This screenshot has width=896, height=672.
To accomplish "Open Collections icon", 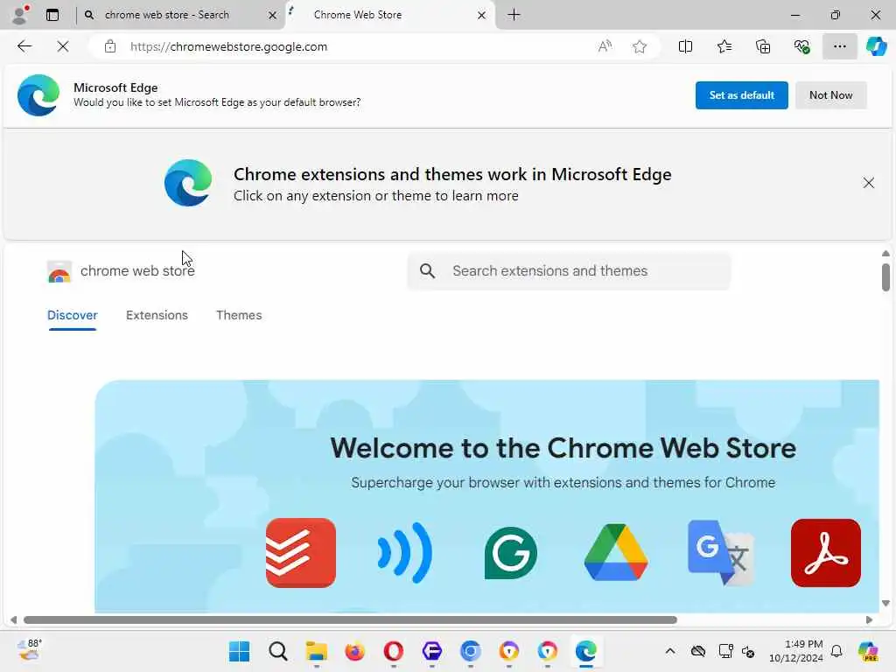I will coord(763,46).
